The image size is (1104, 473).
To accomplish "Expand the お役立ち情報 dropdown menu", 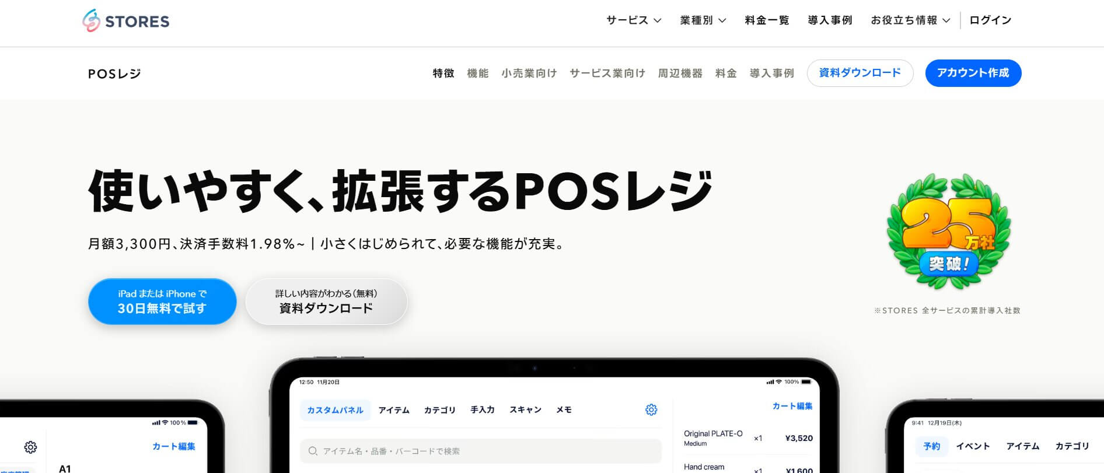I will (910, 20).
